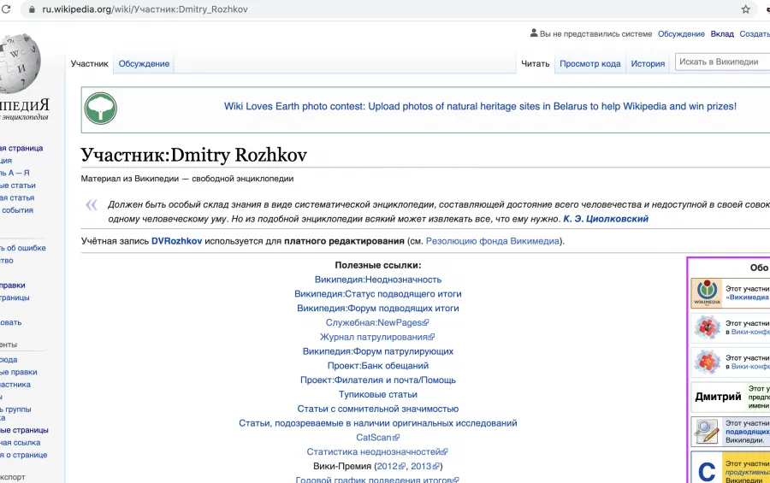The height and width of the screenshot is (483, 770).
Task: Click the second Wiki-conference flower badge image
Action: coord(707,362)
